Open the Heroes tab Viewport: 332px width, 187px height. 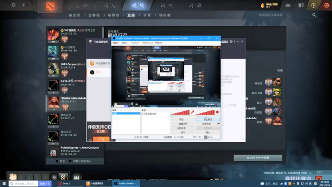(x=81, y=5)
